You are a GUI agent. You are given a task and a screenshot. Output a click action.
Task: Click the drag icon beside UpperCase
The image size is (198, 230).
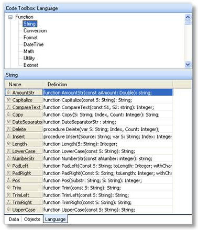(8, 210)
